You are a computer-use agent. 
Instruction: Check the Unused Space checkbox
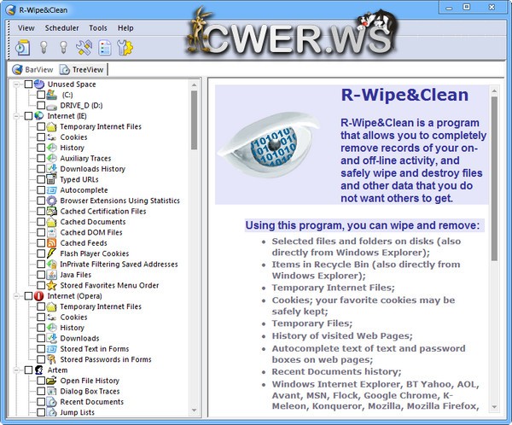point(28,84)
